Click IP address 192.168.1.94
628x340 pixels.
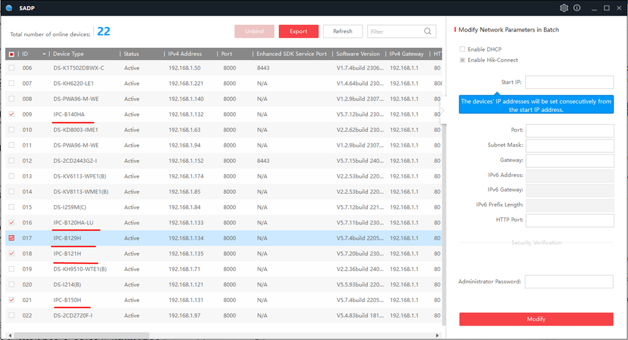point(184,145)
